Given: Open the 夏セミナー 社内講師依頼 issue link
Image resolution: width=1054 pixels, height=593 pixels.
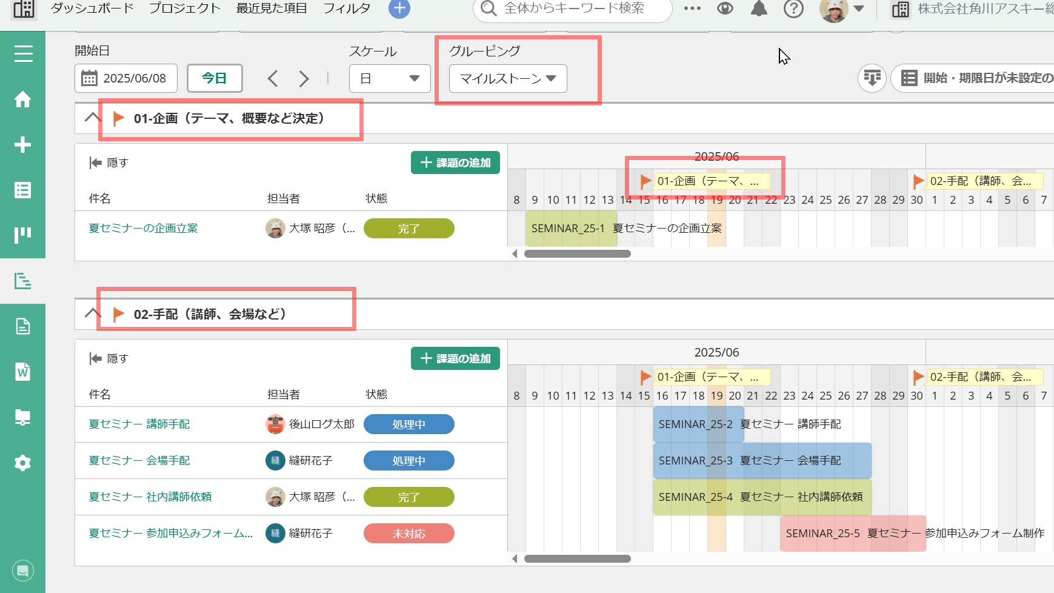Looking at the screenshot, I should [x=150, y=497].
